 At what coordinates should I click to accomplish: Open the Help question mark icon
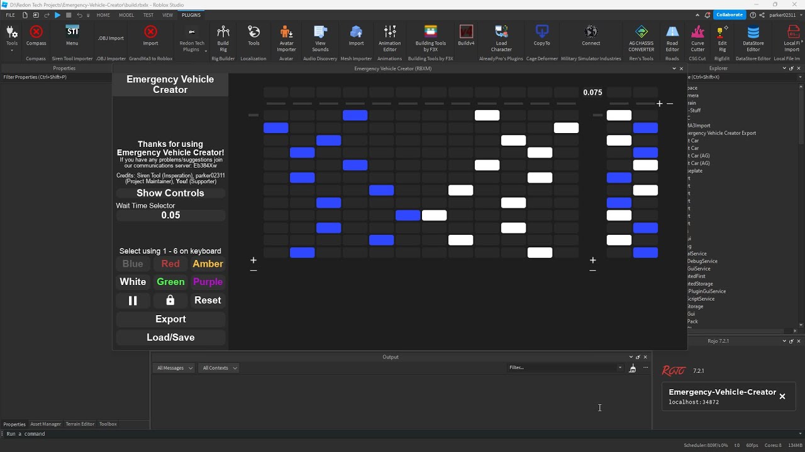753,15
